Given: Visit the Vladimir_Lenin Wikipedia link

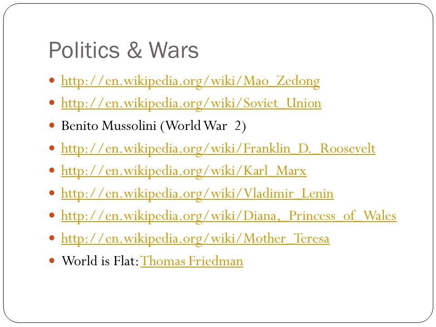Looking at the screenshot, I should 198,193.
